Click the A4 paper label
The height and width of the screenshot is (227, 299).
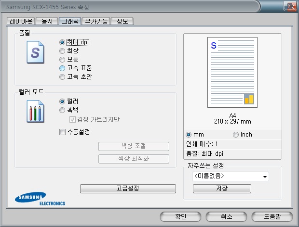point(232,115)
